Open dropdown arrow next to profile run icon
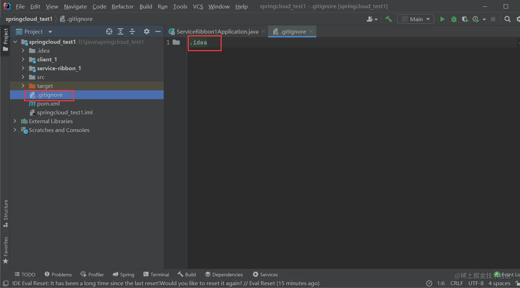Image resolution: width=520 pixels, height=288 pixels. point(484,19)
